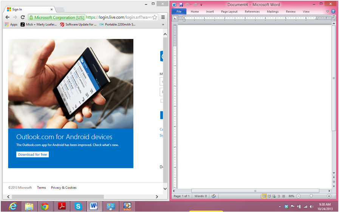Click the Zoom In plus button in Word
The height and width of the screenshot is (212, 339).
click(x=329, y=196)
